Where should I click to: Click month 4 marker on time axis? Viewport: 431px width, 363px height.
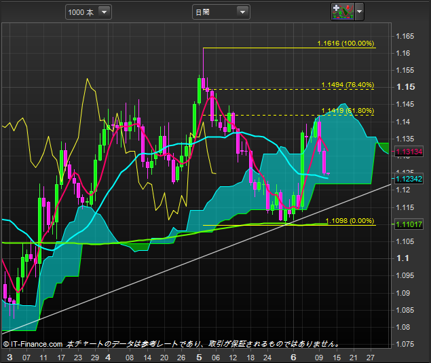(x=108, y=358)
